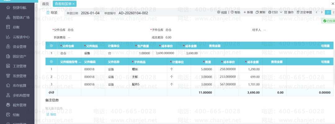Click the 父件仓库 value 总仓
Screen dimensions: 335x124
click(71, 30)
